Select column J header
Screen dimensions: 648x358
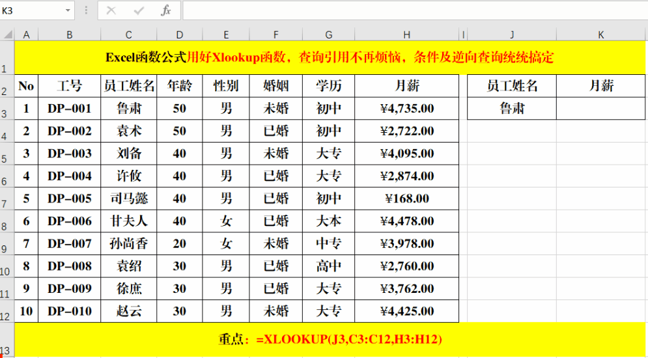[512, 35]
